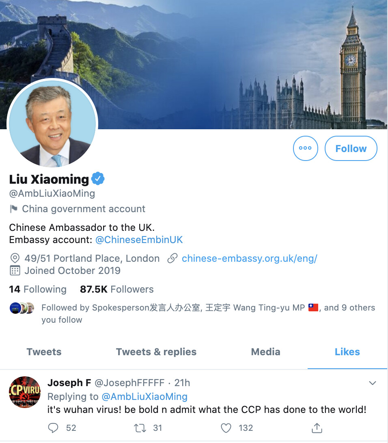Open the three-dot more options button
388x443 pixels.
coord(305,148)
